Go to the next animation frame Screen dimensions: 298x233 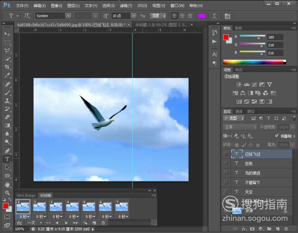[75, 223]
